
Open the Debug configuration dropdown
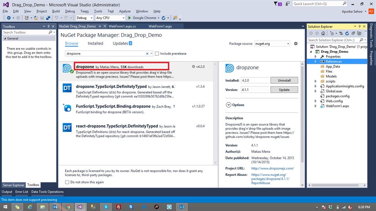[84, 18]
